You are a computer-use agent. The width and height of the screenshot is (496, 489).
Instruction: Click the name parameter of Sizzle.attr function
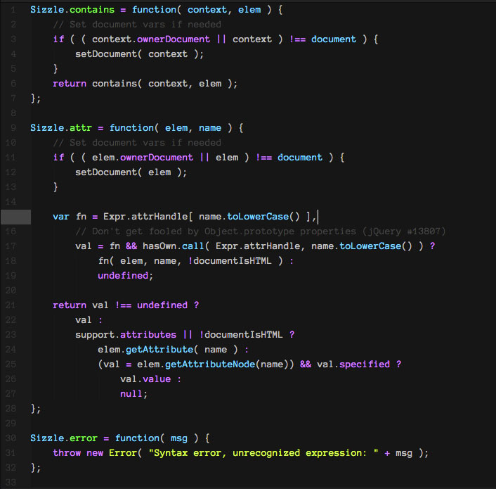pyautogui.click(x=210, y=128)
